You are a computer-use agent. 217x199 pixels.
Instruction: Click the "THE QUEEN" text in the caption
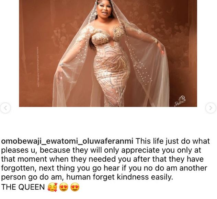coord(23,187)
